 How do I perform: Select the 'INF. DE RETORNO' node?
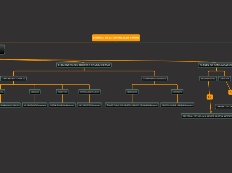point(90,105)
